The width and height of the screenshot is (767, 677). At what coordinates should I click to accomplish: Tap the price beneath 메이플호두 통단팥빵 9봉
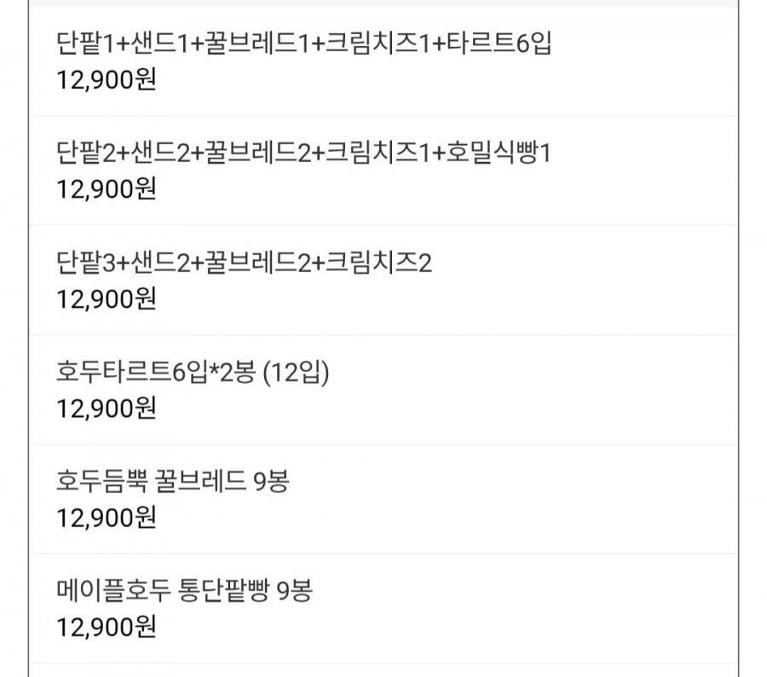coord(106,628)
